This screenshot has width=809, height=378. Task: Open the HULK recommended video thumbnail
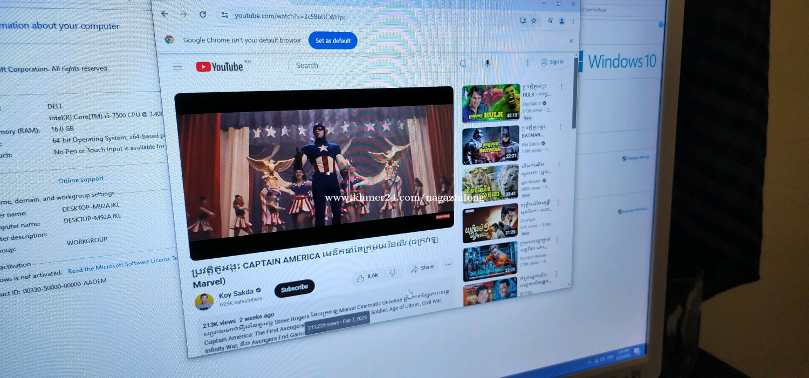[x=491, y=103]
